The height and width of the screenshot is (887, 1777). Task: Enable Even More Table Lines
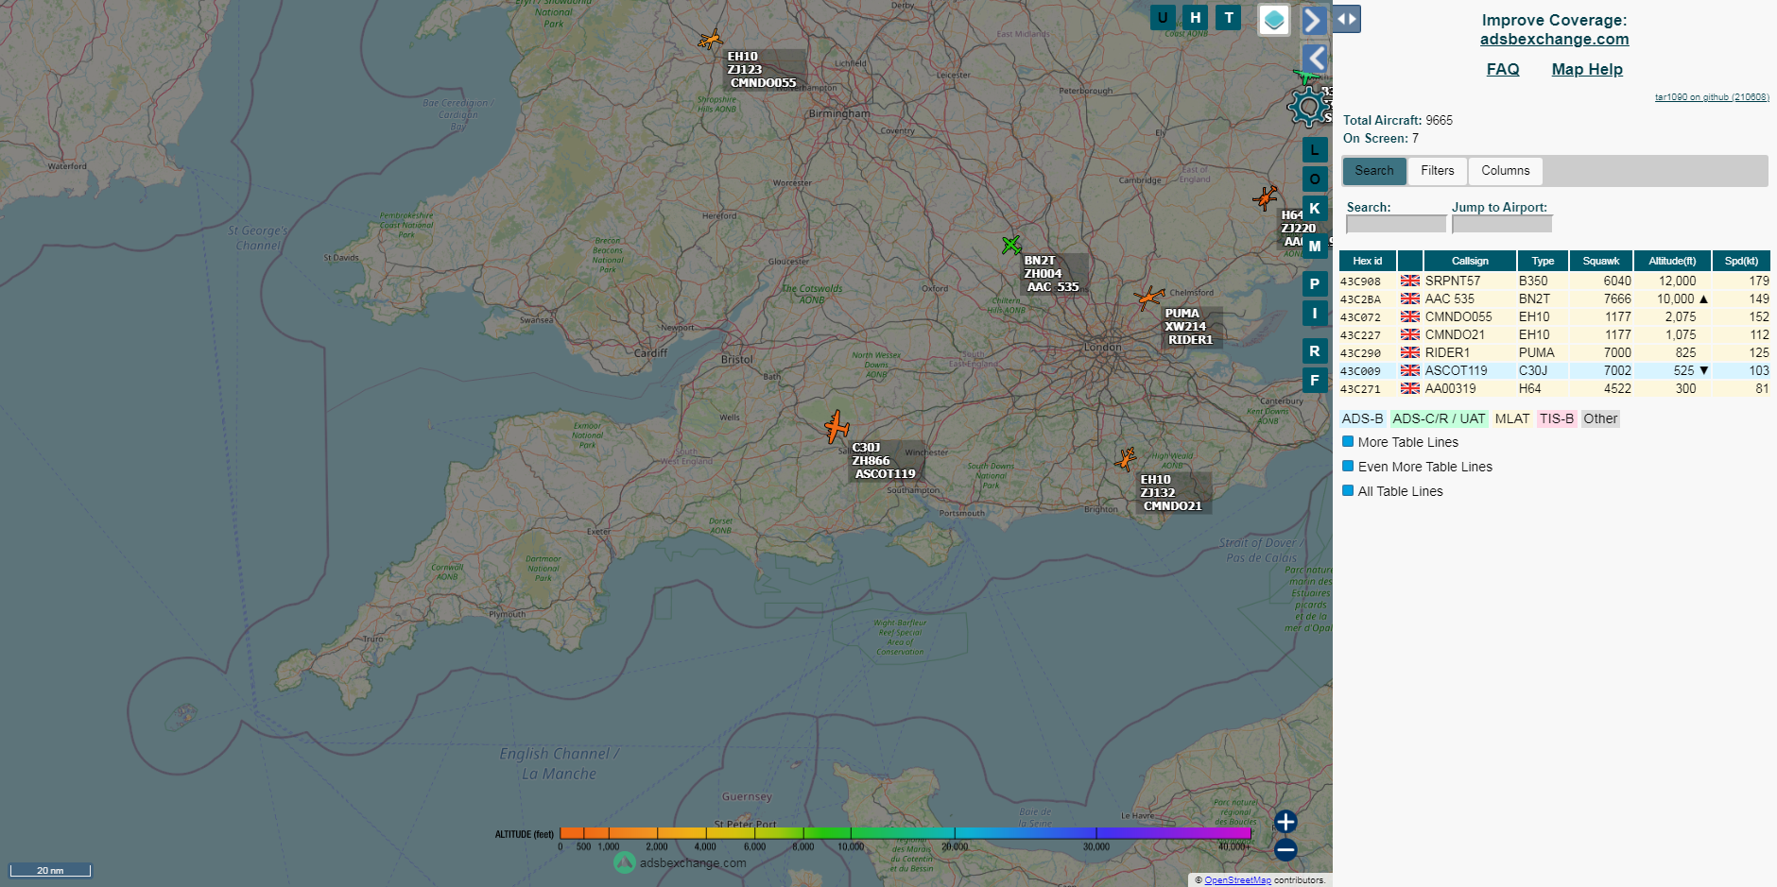click(x=1348, y=466)
